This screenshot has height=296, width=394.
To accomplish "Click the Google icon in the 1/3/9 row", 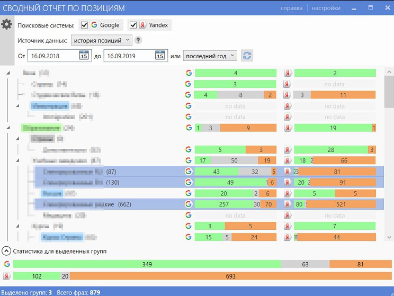I will pos(189,128).
